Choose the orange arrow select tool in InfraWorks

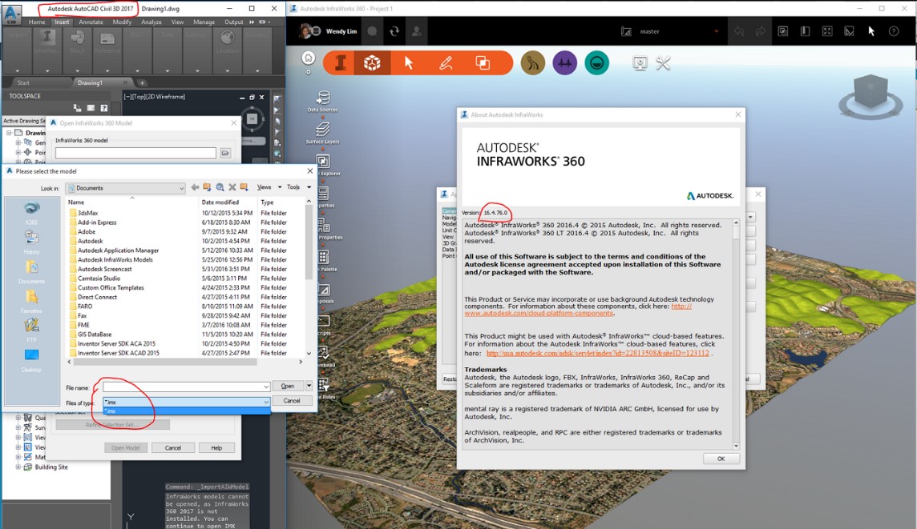[409, 63]
